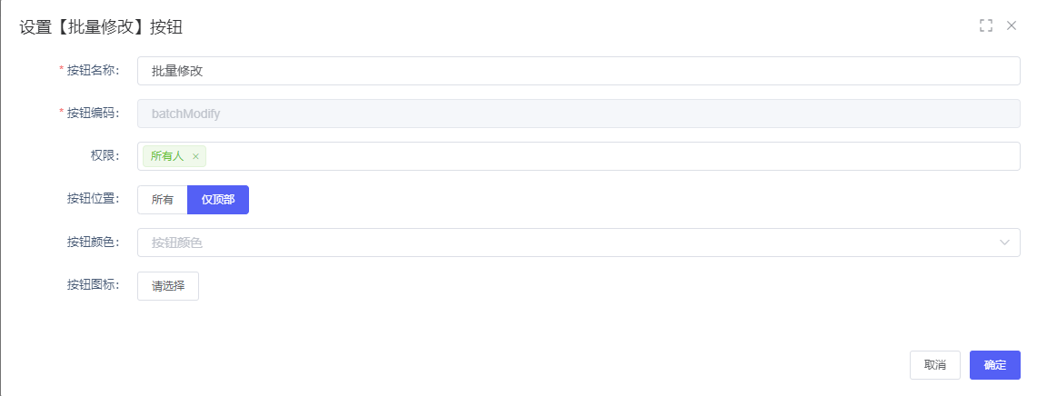Focus the 按钮名称 text field
The image size is (1047, 396).
click(578, 71)
